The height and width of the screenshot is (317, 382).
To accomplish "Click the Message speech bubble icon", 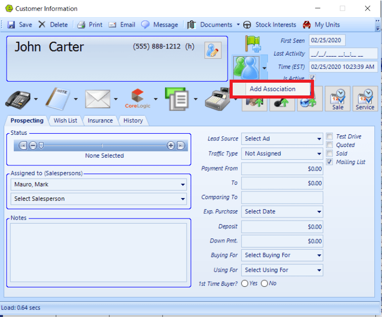I will click(145, 25).
